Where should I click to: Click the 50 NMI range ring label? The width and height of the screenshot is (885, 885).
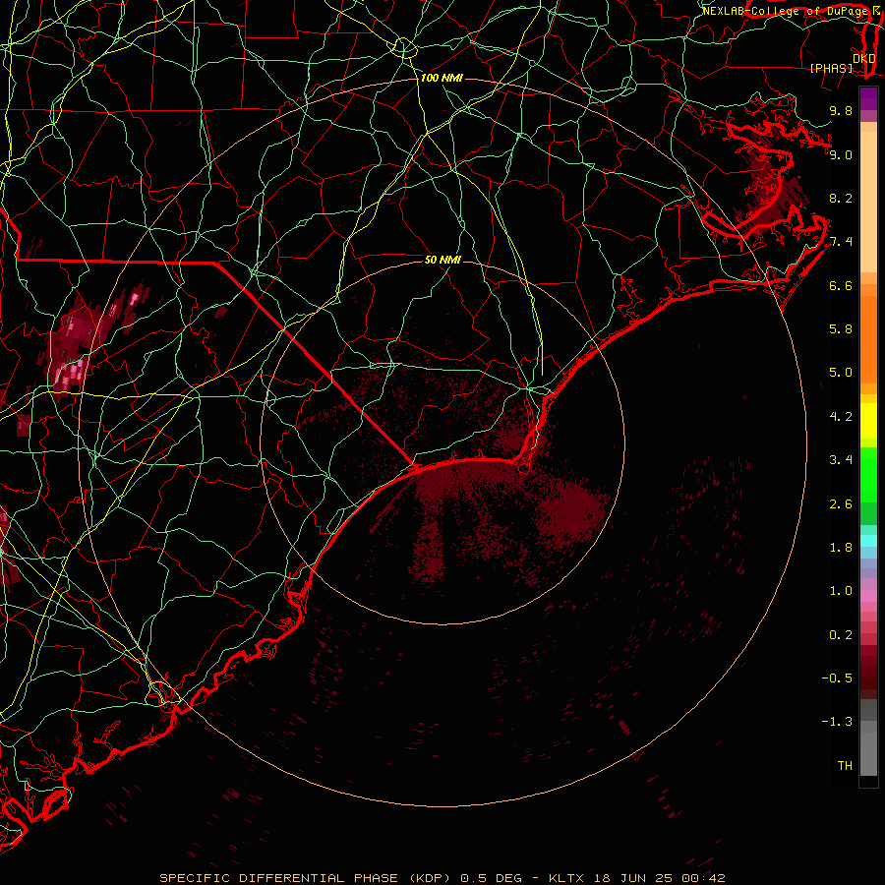point(442,260)
